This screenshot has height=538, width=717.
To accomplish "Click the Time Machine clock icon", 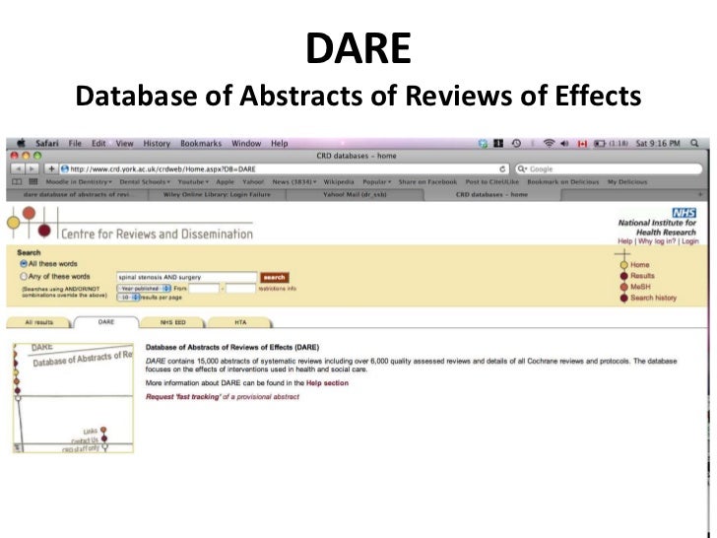I will [516, 143].
